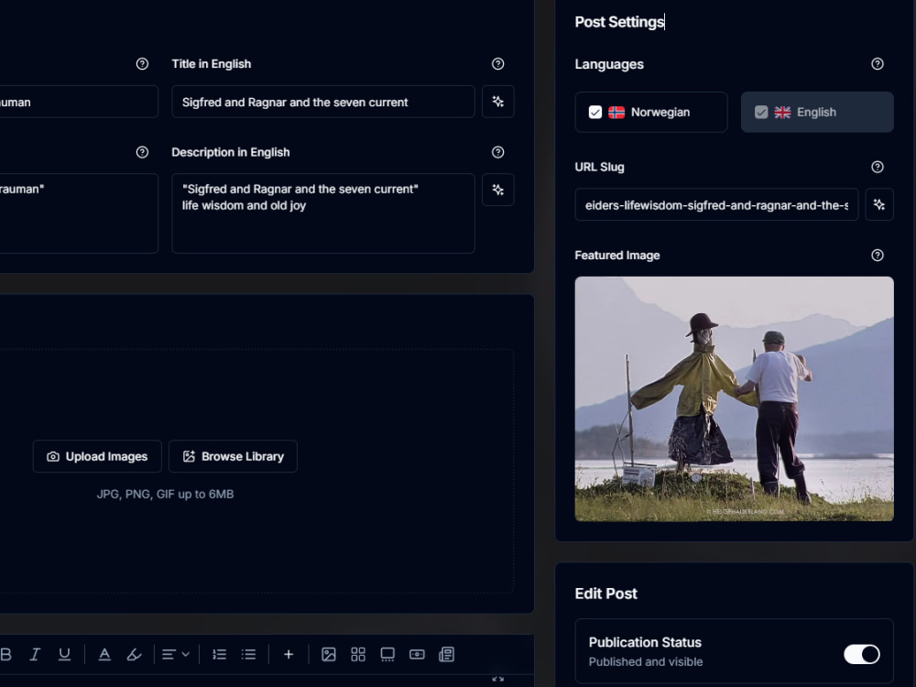The image size is (916, 687).
Task: Open the highlighter color tool
Action: tap(134, 654)
